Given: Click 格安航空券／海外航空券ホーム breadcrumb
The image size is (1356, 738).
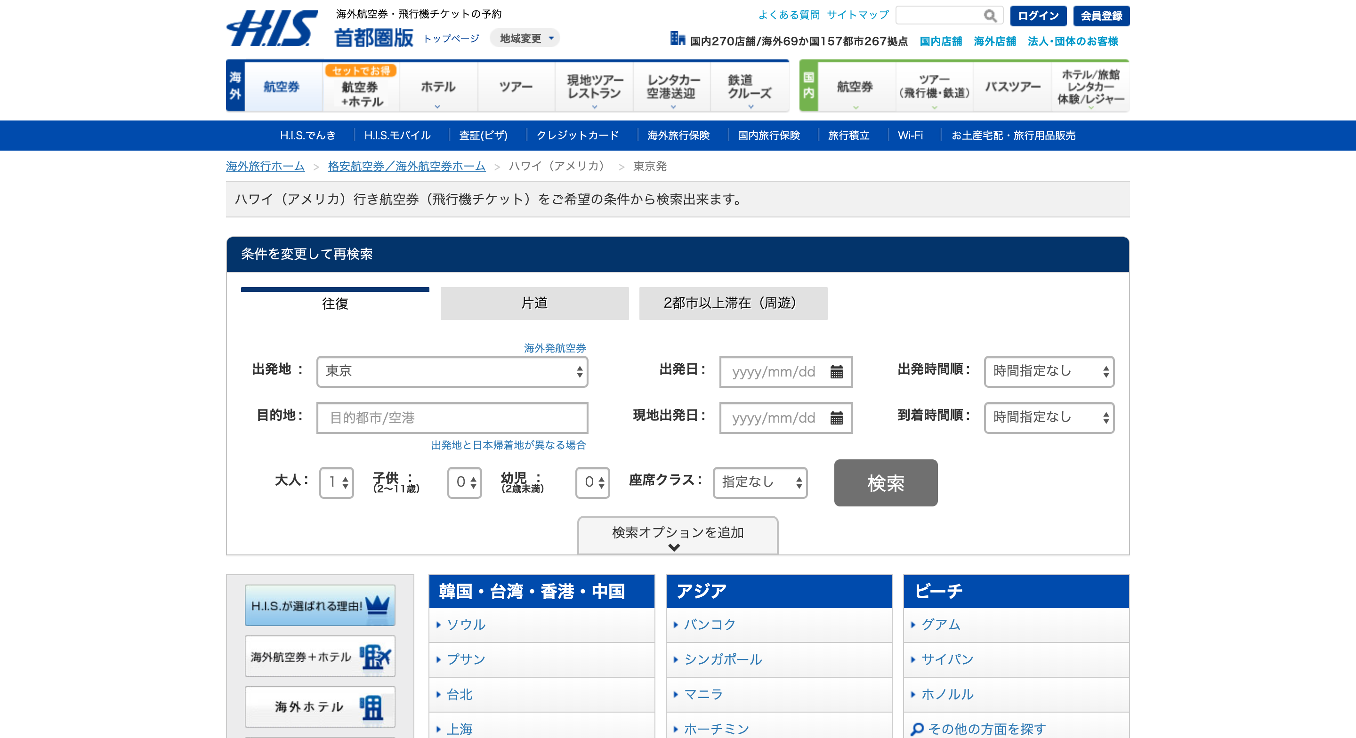Looking at the screenshot, I should (406, 166).
